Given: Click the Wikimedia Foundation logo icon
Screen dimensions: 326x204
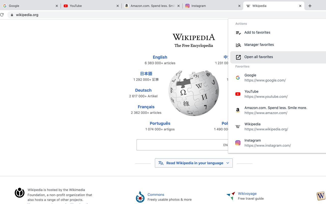Looking at the screenshot, I should click(20, 193).
